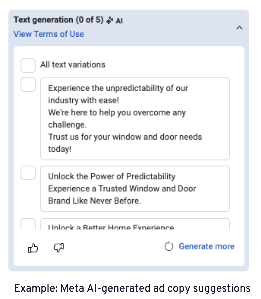Select checkbox for "Unlock the Power of Predictability"
Image resolution: width=261 pixels, height=299 pixels.
[x=28, y=173]
